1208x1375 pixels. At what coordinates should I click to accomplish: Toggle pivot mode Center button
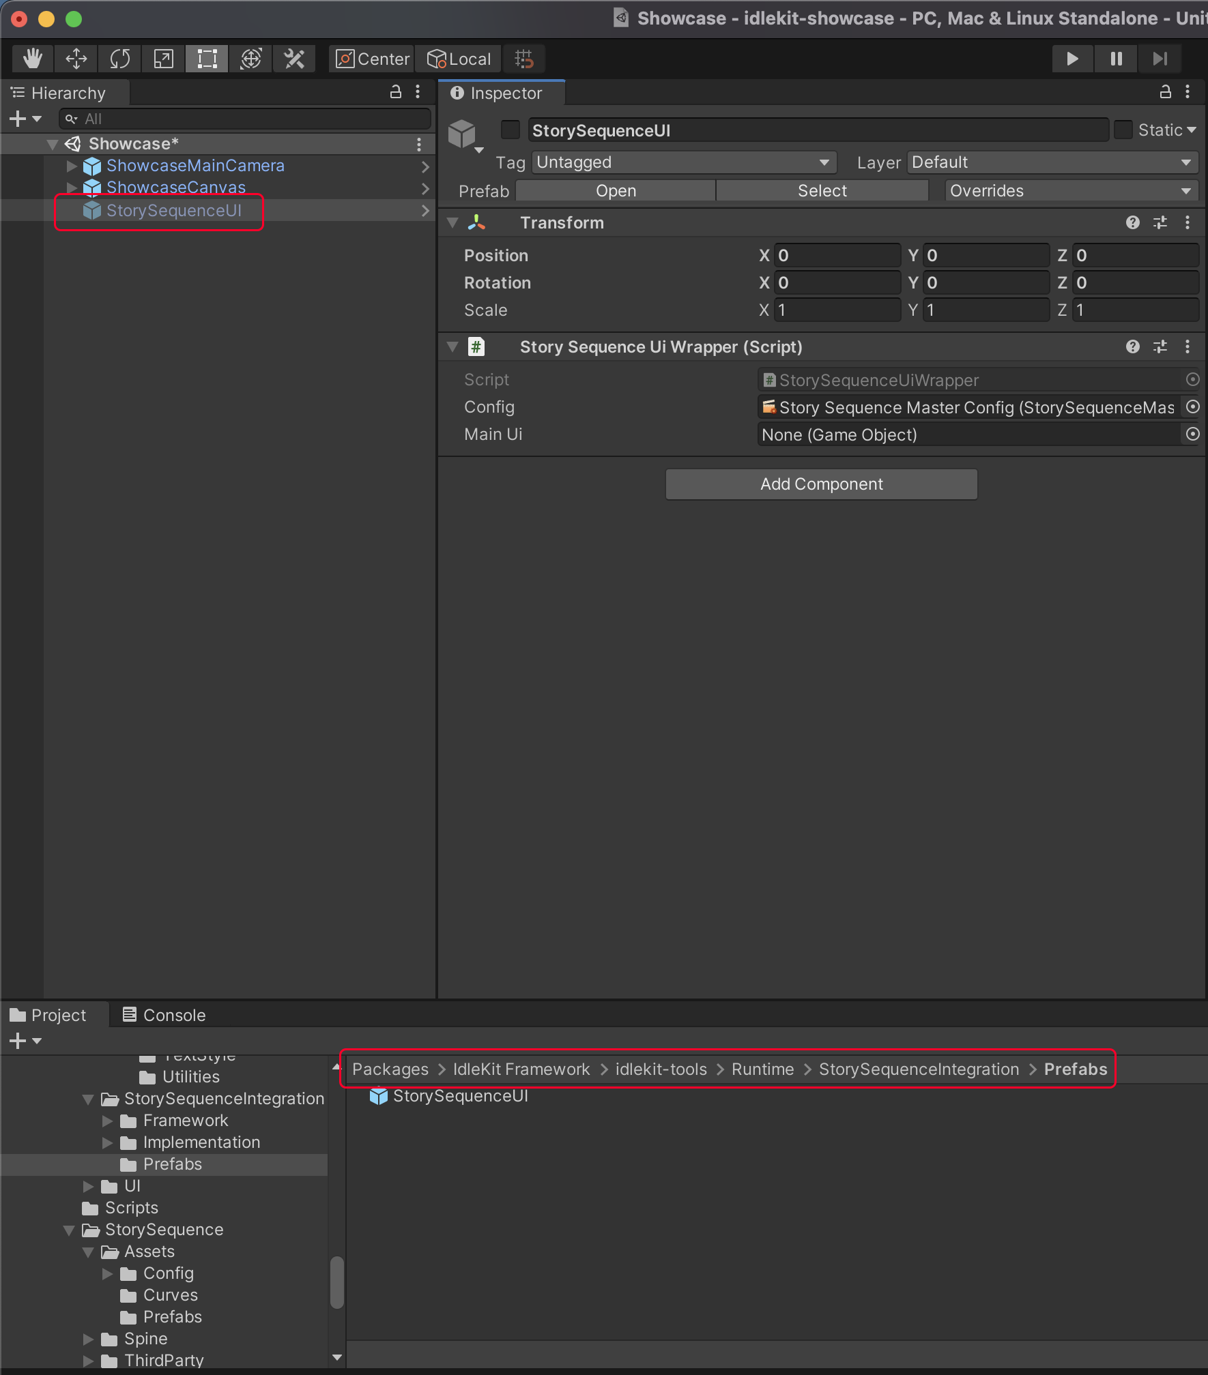[x=373, y=59]
